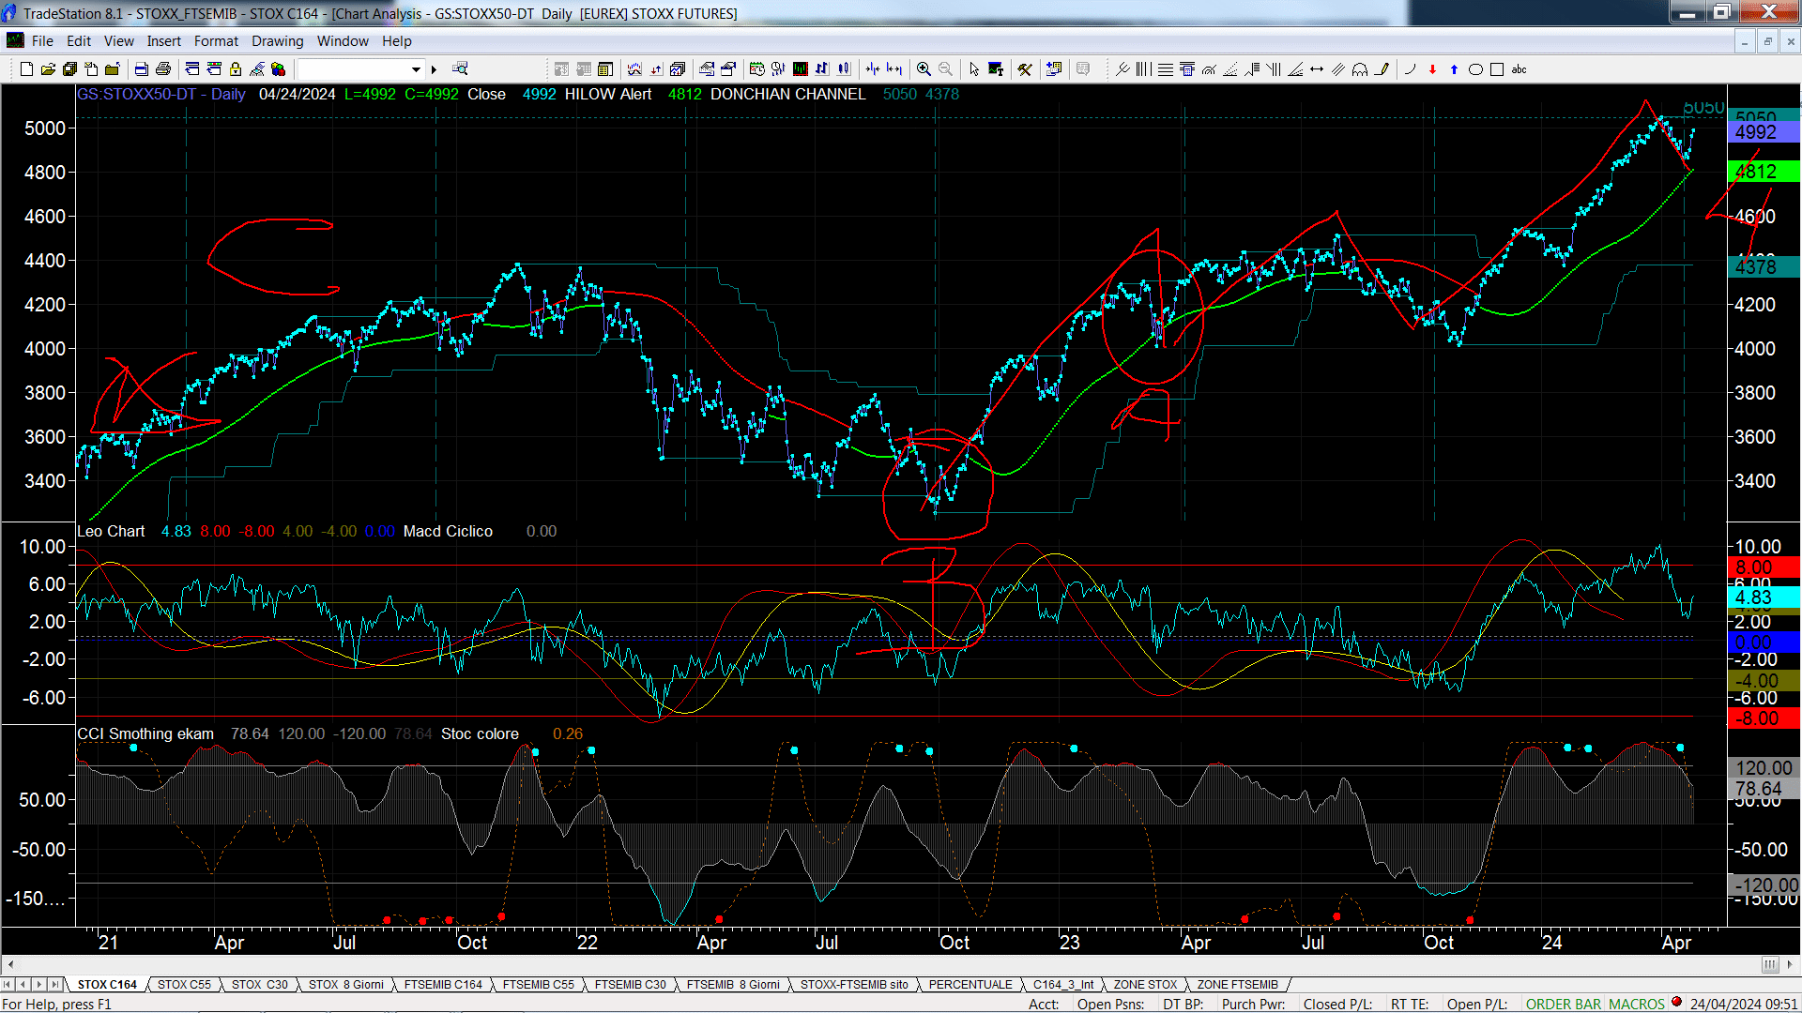Click MACROS in the status bar

coord(1636,1004)
